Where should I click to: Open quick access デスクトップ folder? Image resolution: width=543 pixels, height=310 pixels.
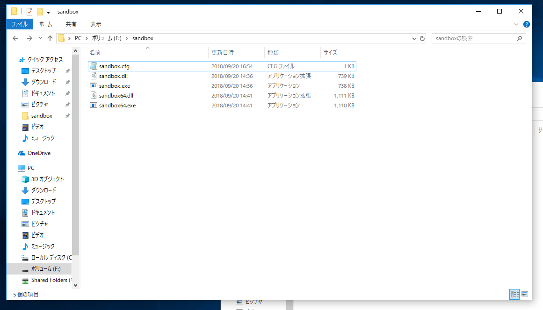43,71
